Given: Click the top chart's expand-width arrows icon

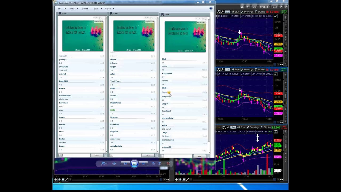Looking at the screenshot, I should tap(282, 64).
